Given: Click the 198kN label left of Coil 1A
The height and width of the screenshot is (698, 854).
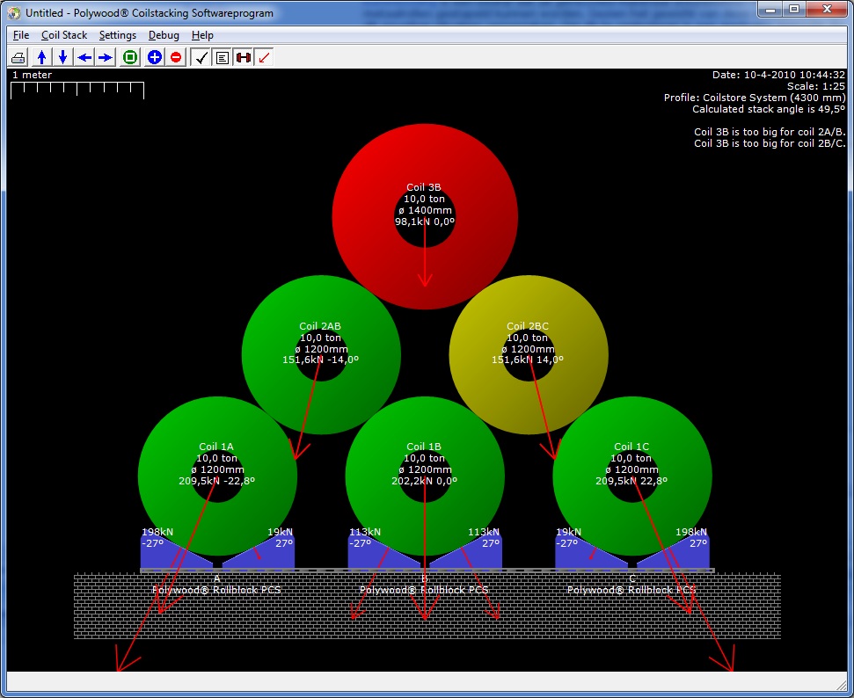Looking at the screenshot, I should click(x=157, y=532).
